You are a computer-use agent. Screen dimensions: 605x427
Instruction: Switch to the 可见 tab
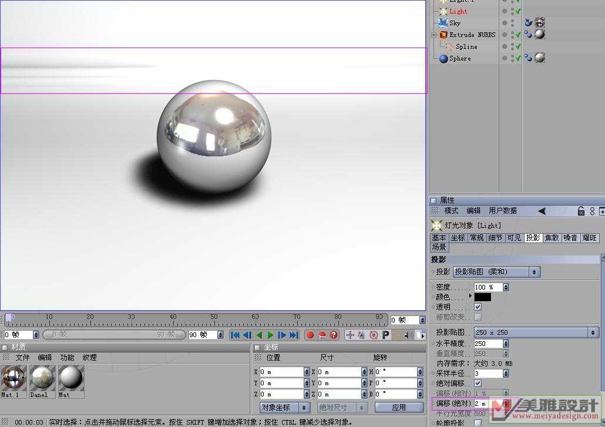[514, 238]
